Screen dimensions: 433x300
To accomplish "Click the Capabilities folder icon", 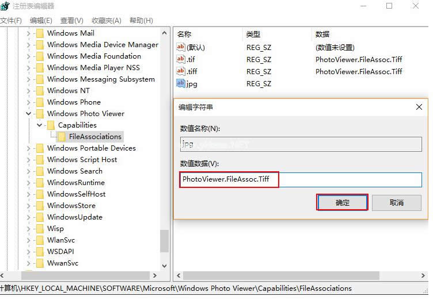I will (51, 125).
